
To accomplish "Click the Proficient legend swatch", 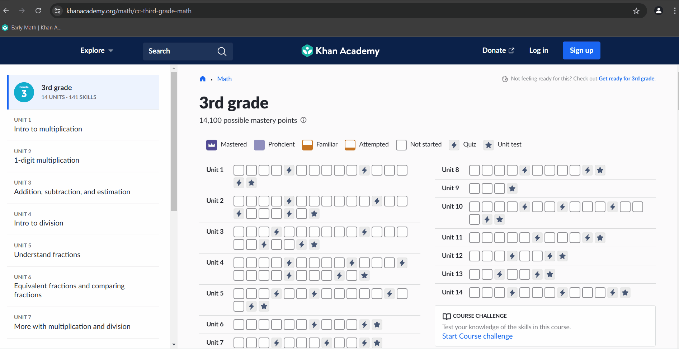I will pyautogui.click(x=259, y=145).
